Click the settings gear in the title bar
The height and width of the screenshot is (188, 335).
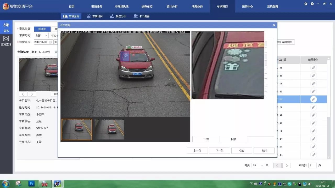[306, 4]
